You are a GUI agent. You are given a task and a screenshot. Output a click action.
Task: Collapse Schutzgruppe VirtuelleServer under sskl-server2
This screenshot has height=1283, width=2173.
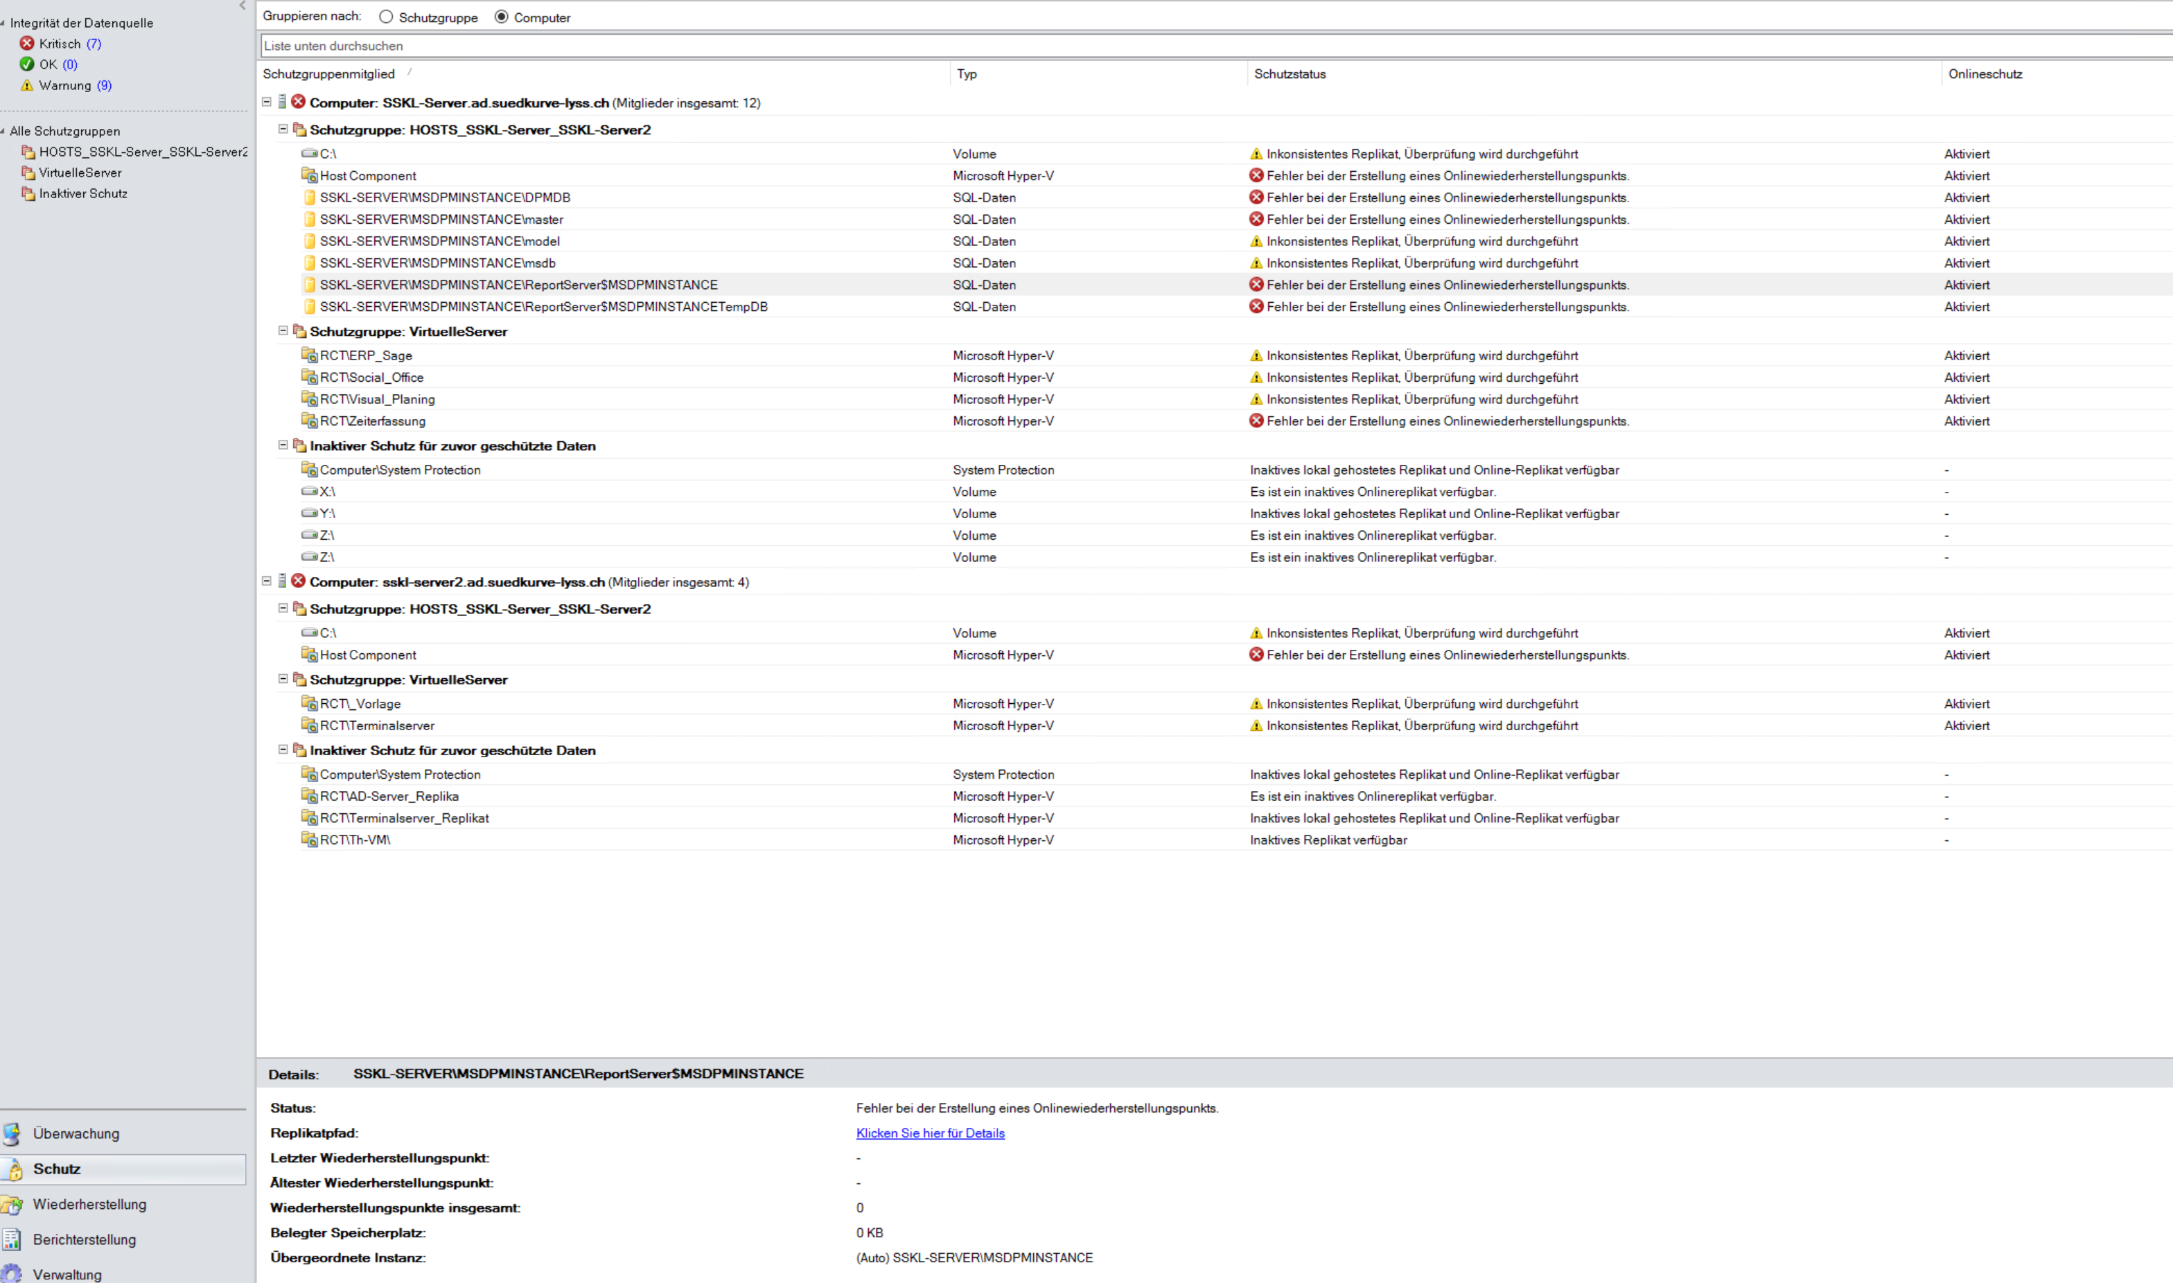[283, 679]
